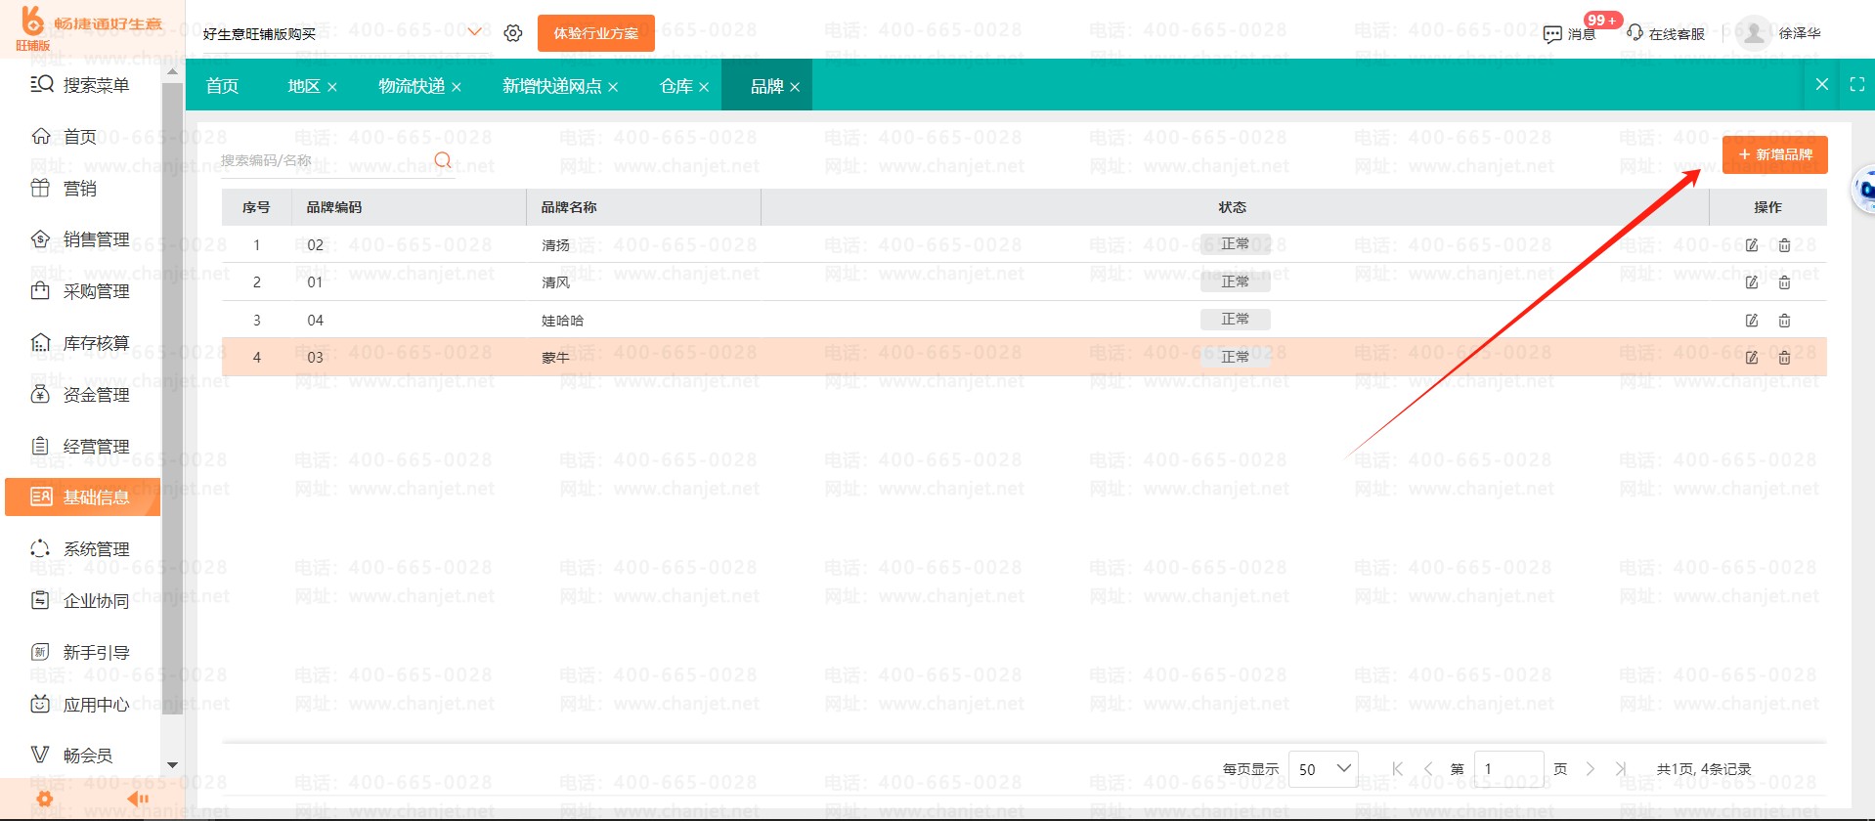The image size is (1875, 821).
Task: Open 采购管理 sidebar icon
Action: pyautogui.click(x=40, y=290)
